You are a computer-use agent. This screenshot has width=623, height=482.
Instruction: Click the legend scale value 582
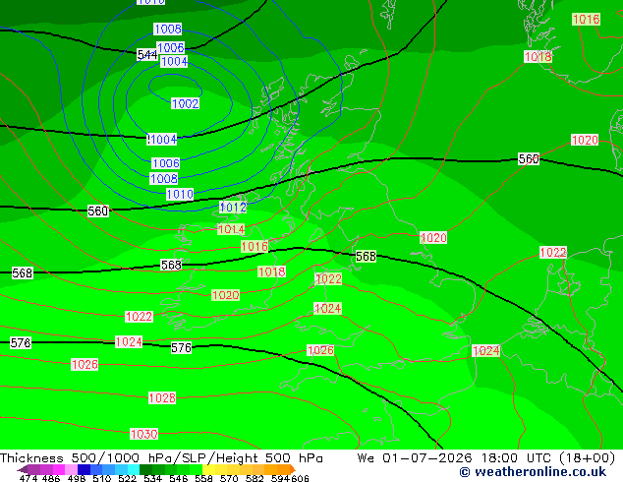click(x=255, y=478)
